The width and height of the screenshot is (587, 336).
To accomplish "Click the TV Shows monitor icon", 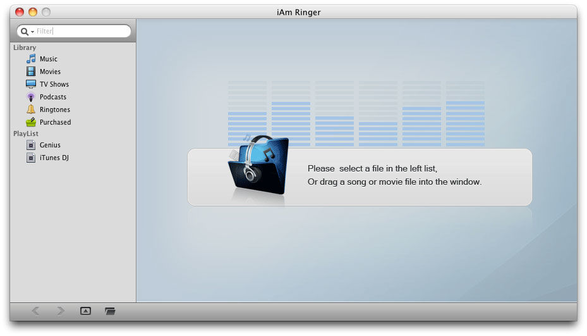I will click(31, 84).
